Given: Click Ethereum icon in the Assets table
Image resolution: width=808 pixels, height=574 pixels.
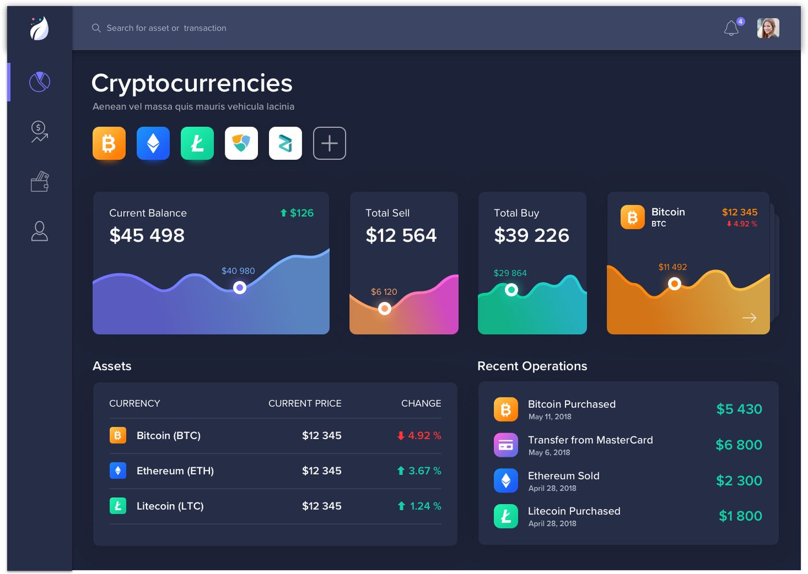Looking at the screenshot, I should pyautogui.click(x=118, y=471).
